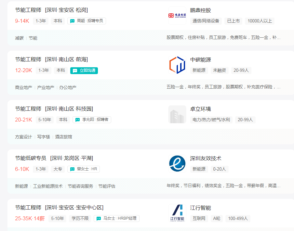Open 节能工程师 job in 宝安中心区

[x=28, y=208]
